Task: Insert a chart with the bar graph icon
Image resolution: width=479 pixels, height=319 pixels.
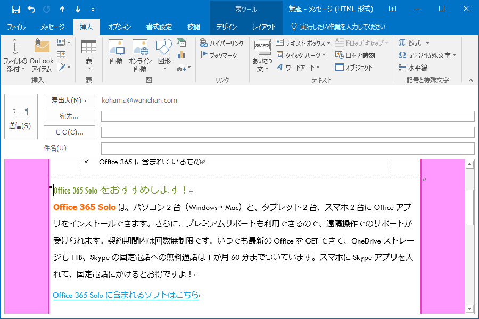Action: (181, 55)
